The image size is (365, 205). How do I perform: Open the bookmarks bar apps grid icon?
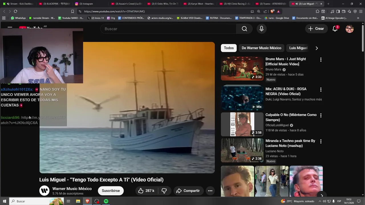tap(4, 18)
